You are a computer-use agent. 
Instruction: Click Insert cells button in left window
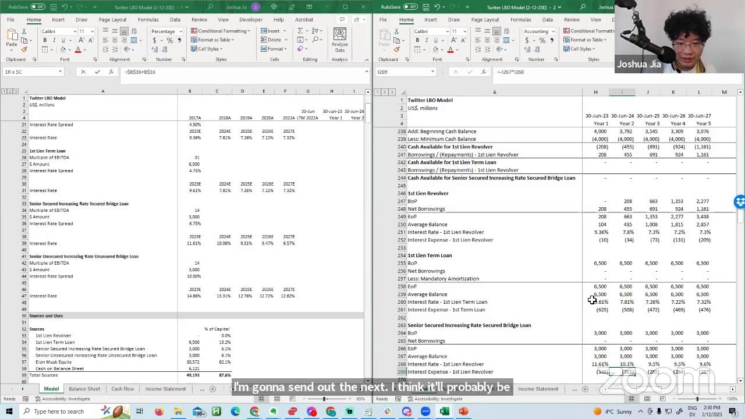pos(273,31)
